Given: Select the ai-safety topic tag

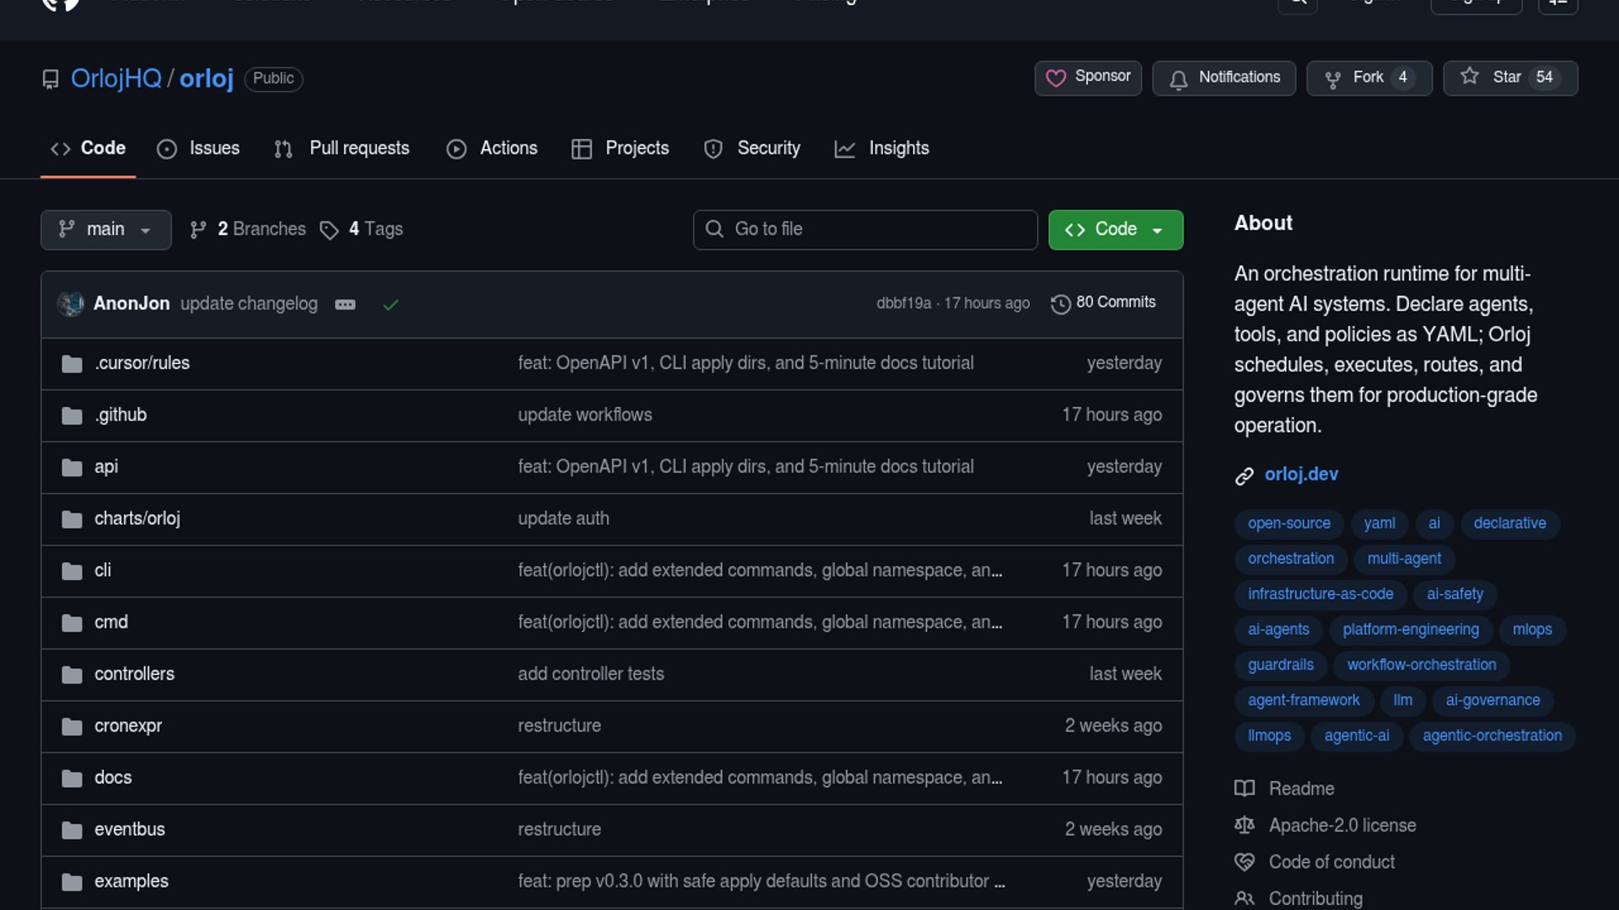Looking at the screenshot, I should (x=1454, y=594).
